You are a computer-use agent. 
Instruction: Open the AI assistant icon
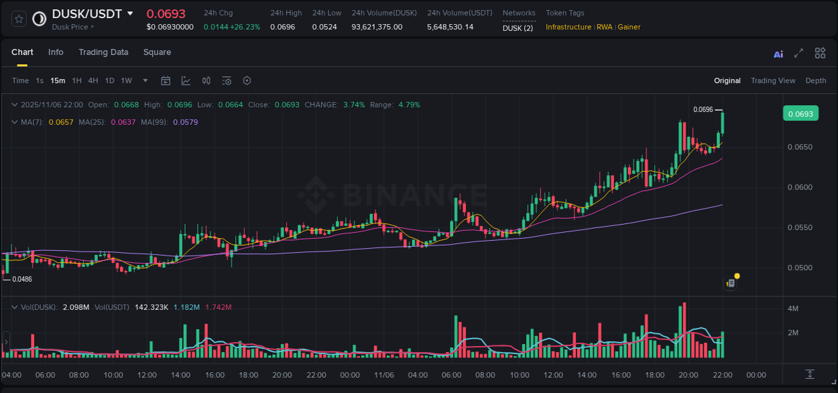pos(778,53)
